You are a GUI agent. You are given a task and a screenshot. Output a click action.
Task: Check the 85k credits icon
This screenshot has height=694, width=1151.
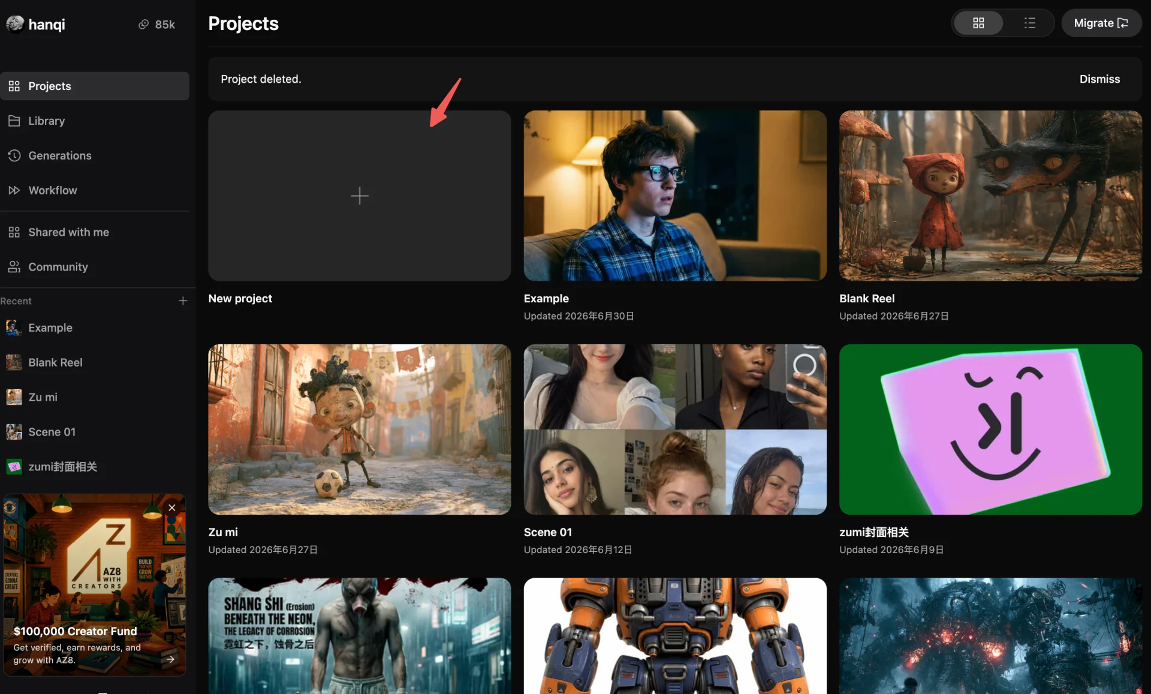143,25
